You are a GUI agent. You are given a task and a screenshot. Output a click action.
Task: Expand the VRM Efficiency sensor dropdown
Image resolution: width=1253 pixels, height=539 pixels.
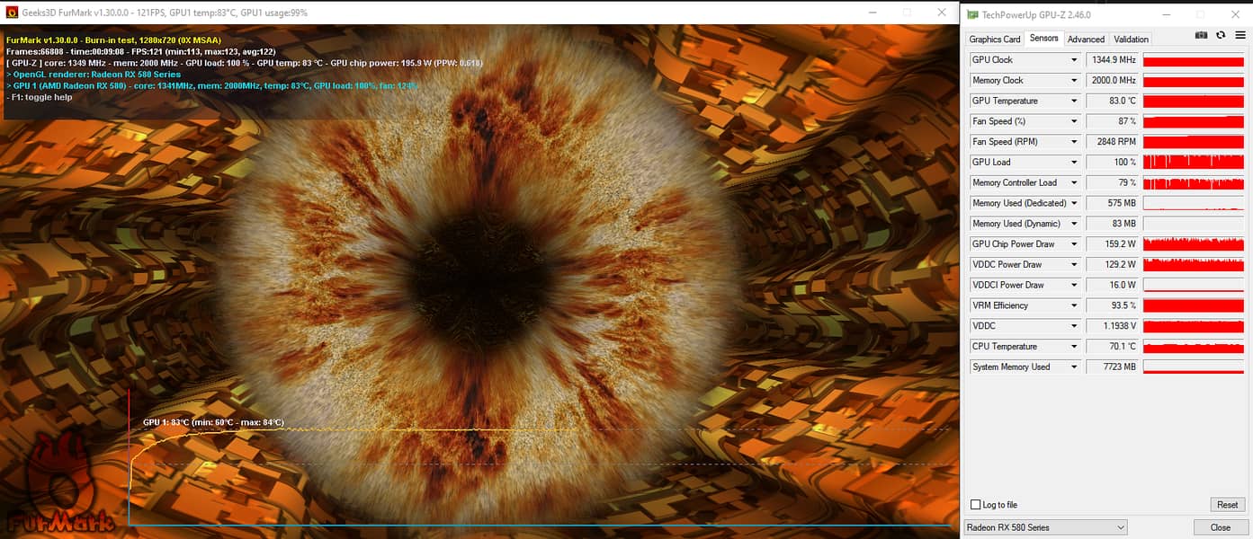(x=1073, y=306)
